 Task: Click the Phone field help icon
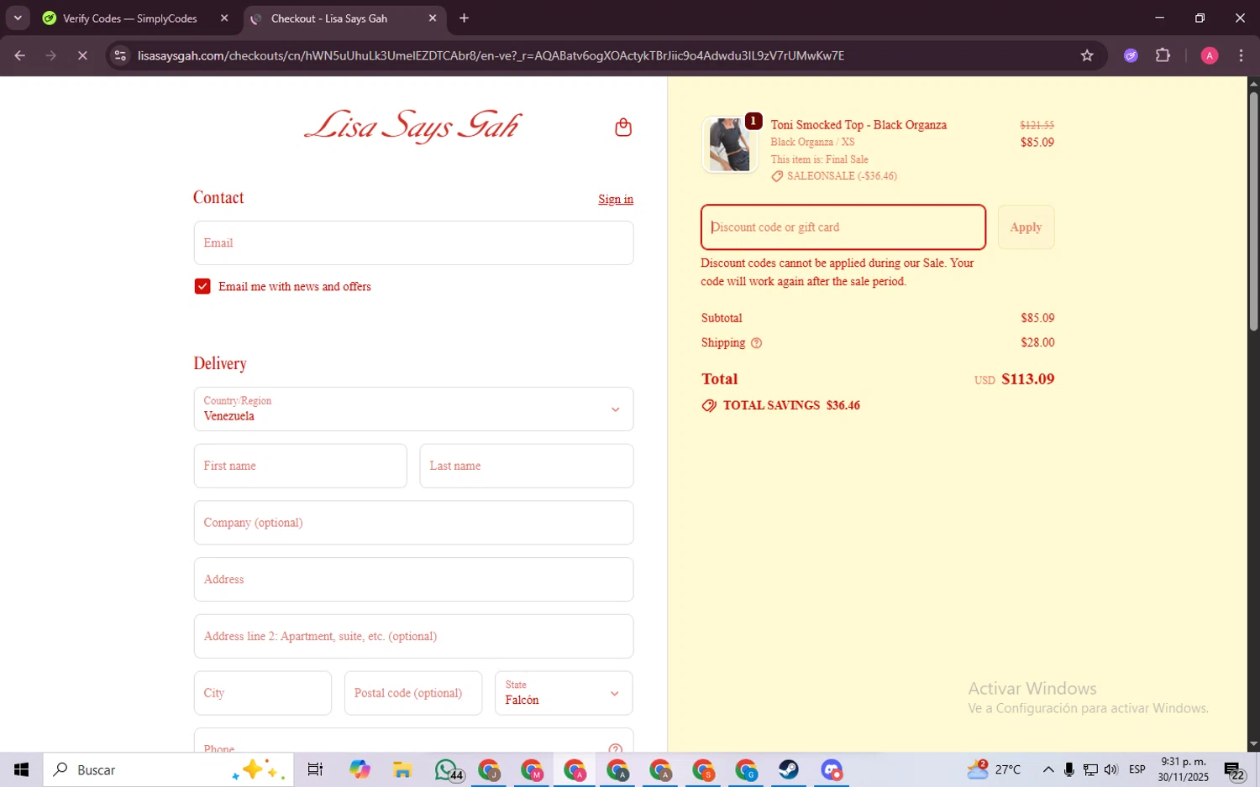pyautogui.click(x=615, y=749)
